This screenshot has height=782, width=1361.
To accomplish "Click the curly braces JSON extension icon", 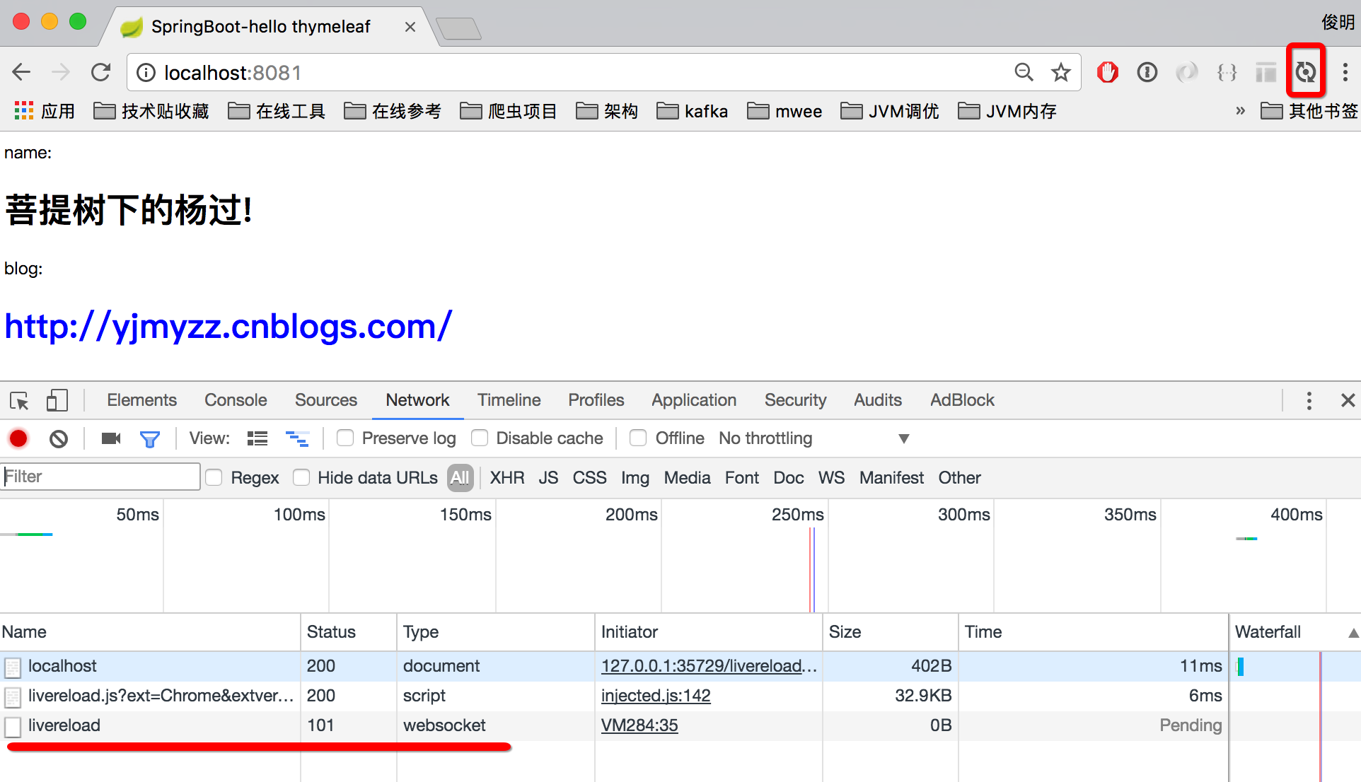I will [x=1227, y=72].
